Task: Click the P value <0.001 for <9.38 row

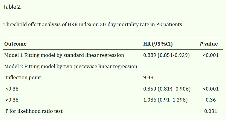Action: pyautogui.click(x=210, y=89)
